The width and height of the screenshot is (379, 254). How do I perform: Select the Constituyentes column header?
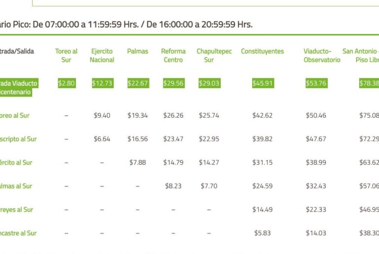(x=263, y=51)
